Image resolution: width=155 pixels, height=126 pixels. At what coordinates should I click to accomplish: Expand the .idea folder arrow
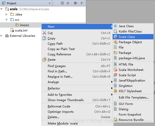point(7,14)
